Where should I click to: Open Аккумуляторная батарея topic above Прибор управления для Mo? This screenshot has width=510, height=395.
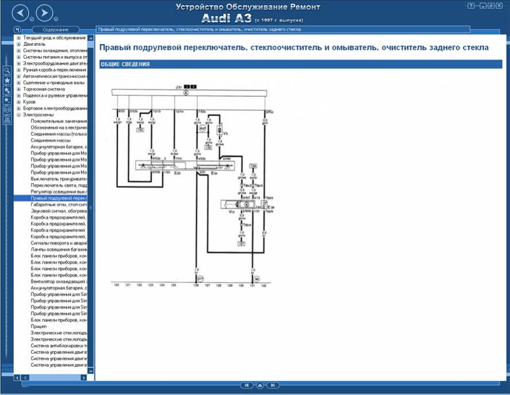coord(59,147)
